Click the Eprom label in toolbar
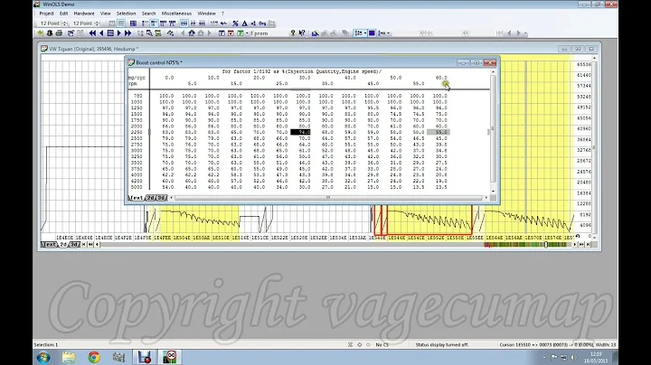Image resolution: width=651 pixels, height=365 pixels. [259, 33]
